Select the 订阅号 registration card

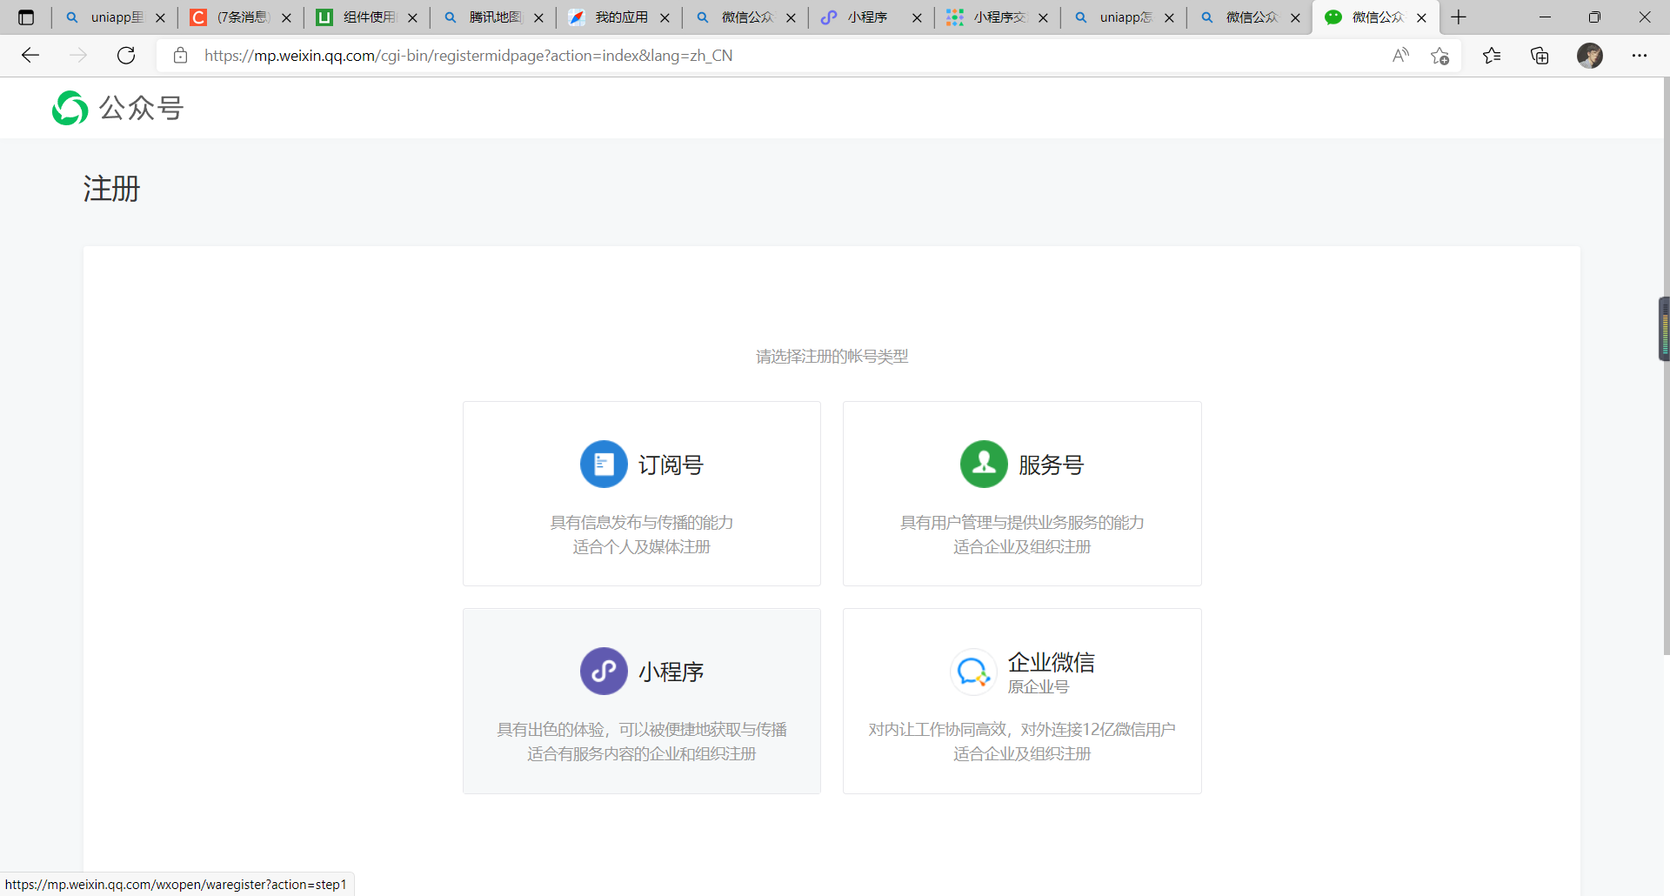[641, 492]
